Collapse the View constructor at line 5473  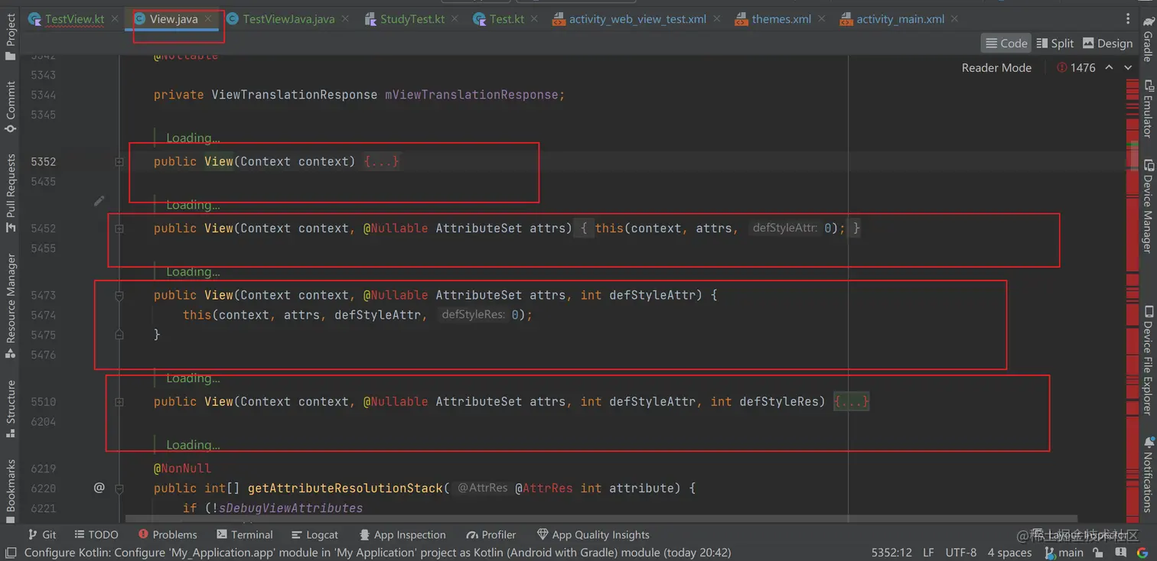119,295
